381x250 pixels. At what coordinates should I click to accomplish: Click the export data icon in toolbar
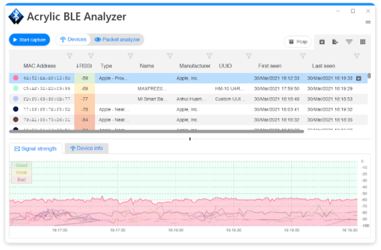click(335, 42)
